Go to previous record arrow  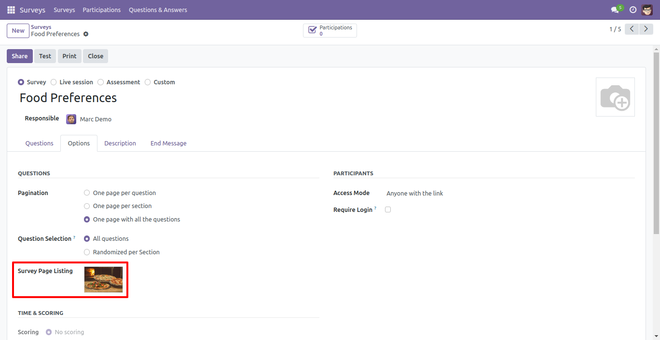point(632,29)
